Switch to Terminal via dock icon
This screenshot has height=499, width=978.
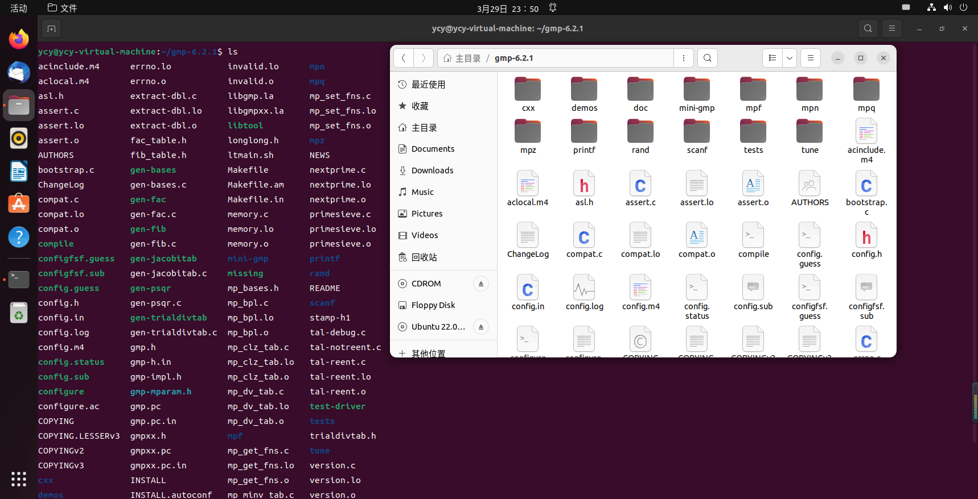(x=19, y=279)
